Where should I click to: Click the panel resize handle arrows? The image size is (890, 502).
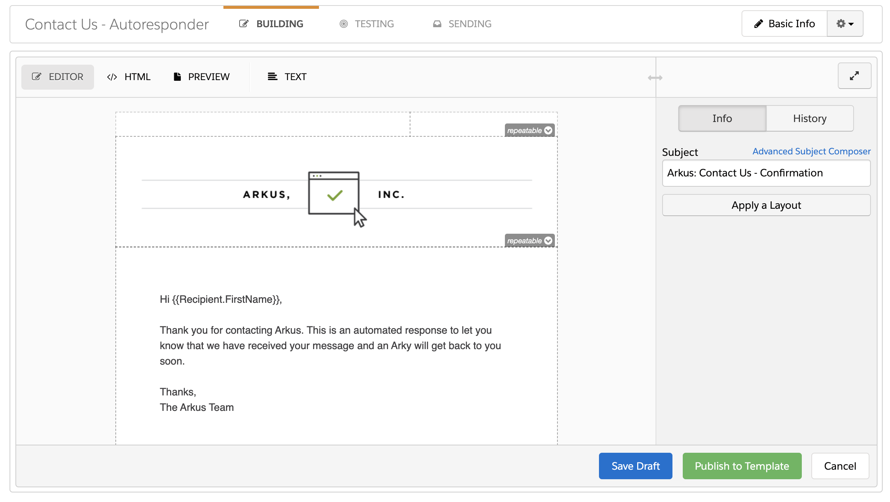point(655,78)
